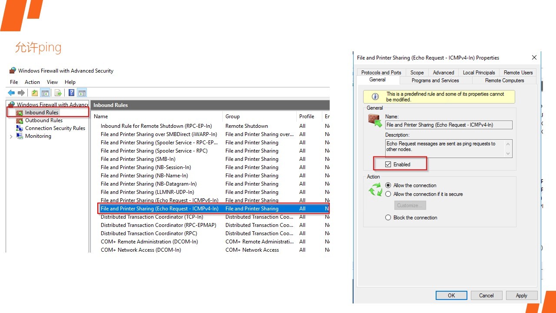
Task: Toggle the Show/Hide Console Tree toolbar icon
Action: pos(44,93)
